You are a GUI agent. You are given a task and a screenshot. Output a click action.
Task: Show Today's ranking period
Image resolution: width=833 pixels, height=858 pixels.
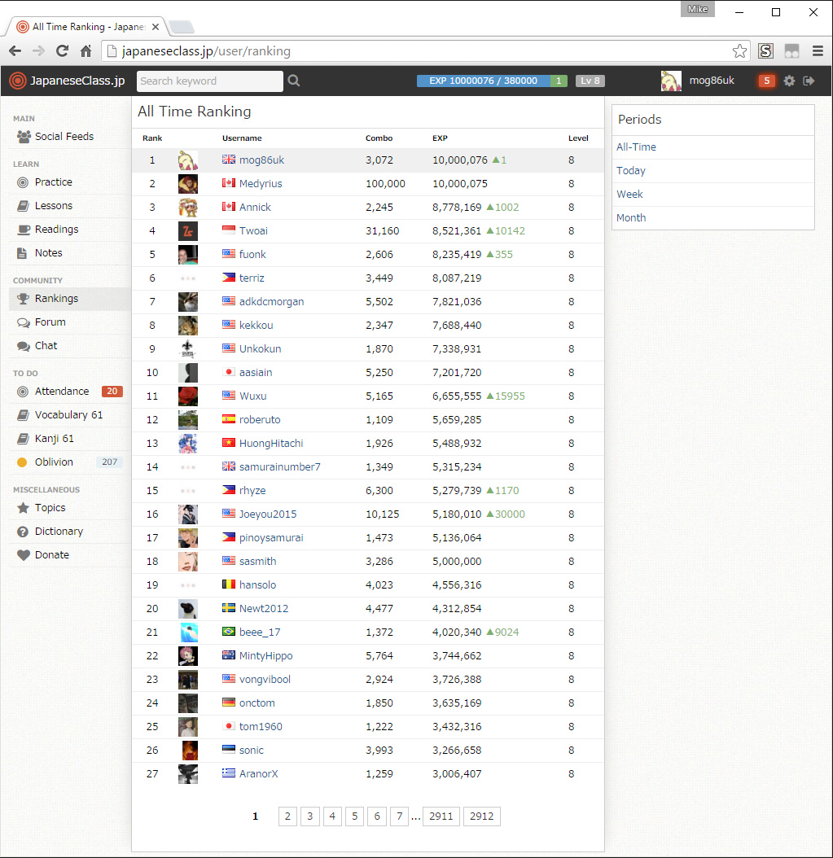[631, 171]
